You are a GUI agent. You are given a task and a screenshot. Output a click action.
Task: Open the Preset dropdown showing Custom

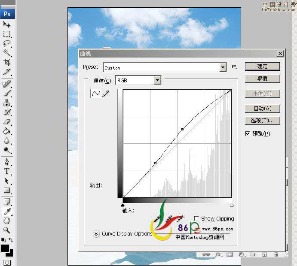click(x=165, y=67)
